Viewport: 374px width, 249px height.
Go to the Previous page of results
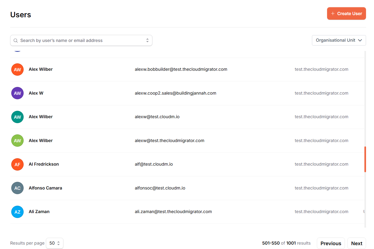pyautogui.click(x=331, y=243)
